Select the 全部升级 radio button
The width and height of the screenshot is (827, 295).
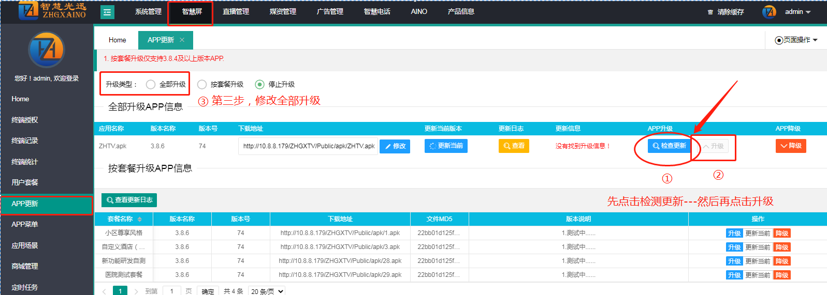point(151,84)
